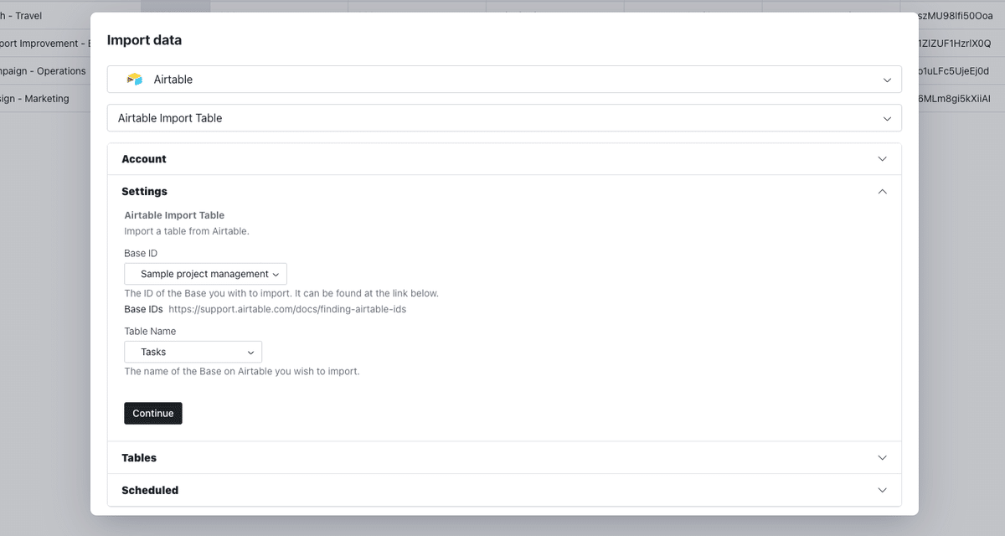Open the Airtable source dropdown chevron

[887, 80]
